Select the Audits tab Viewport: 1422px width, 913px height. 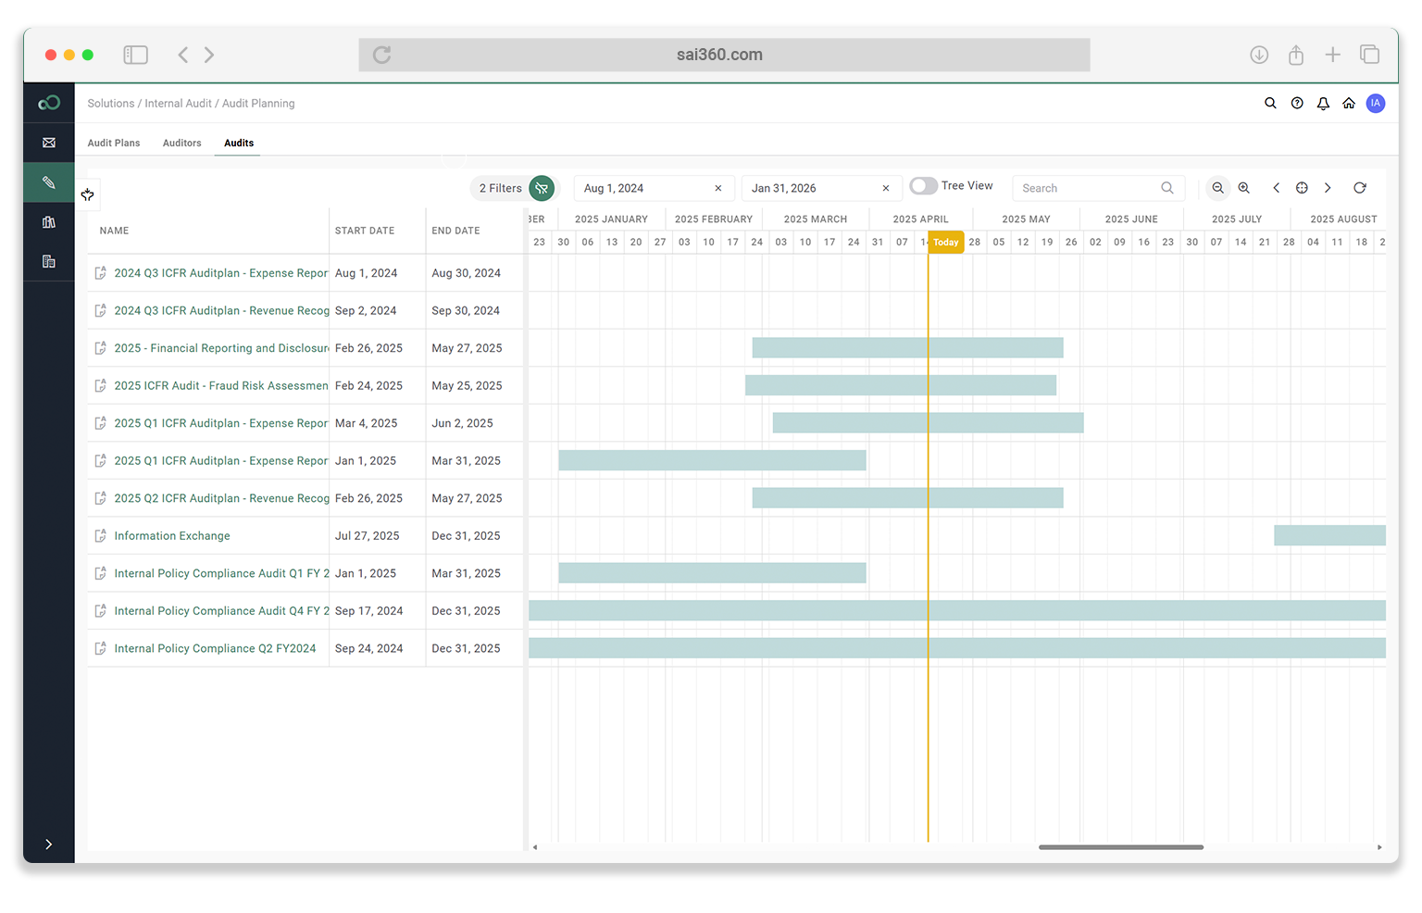[x=239, y=143]
